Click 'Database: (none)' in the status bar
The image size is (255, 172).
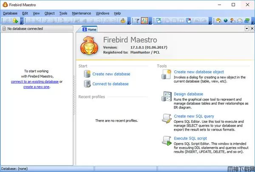point(14,169)
